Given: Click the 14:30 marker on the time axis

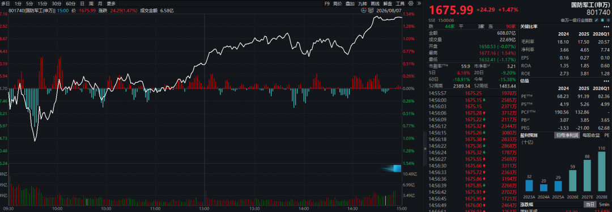Looking at the screenshot, I should (x=352, y=209).
